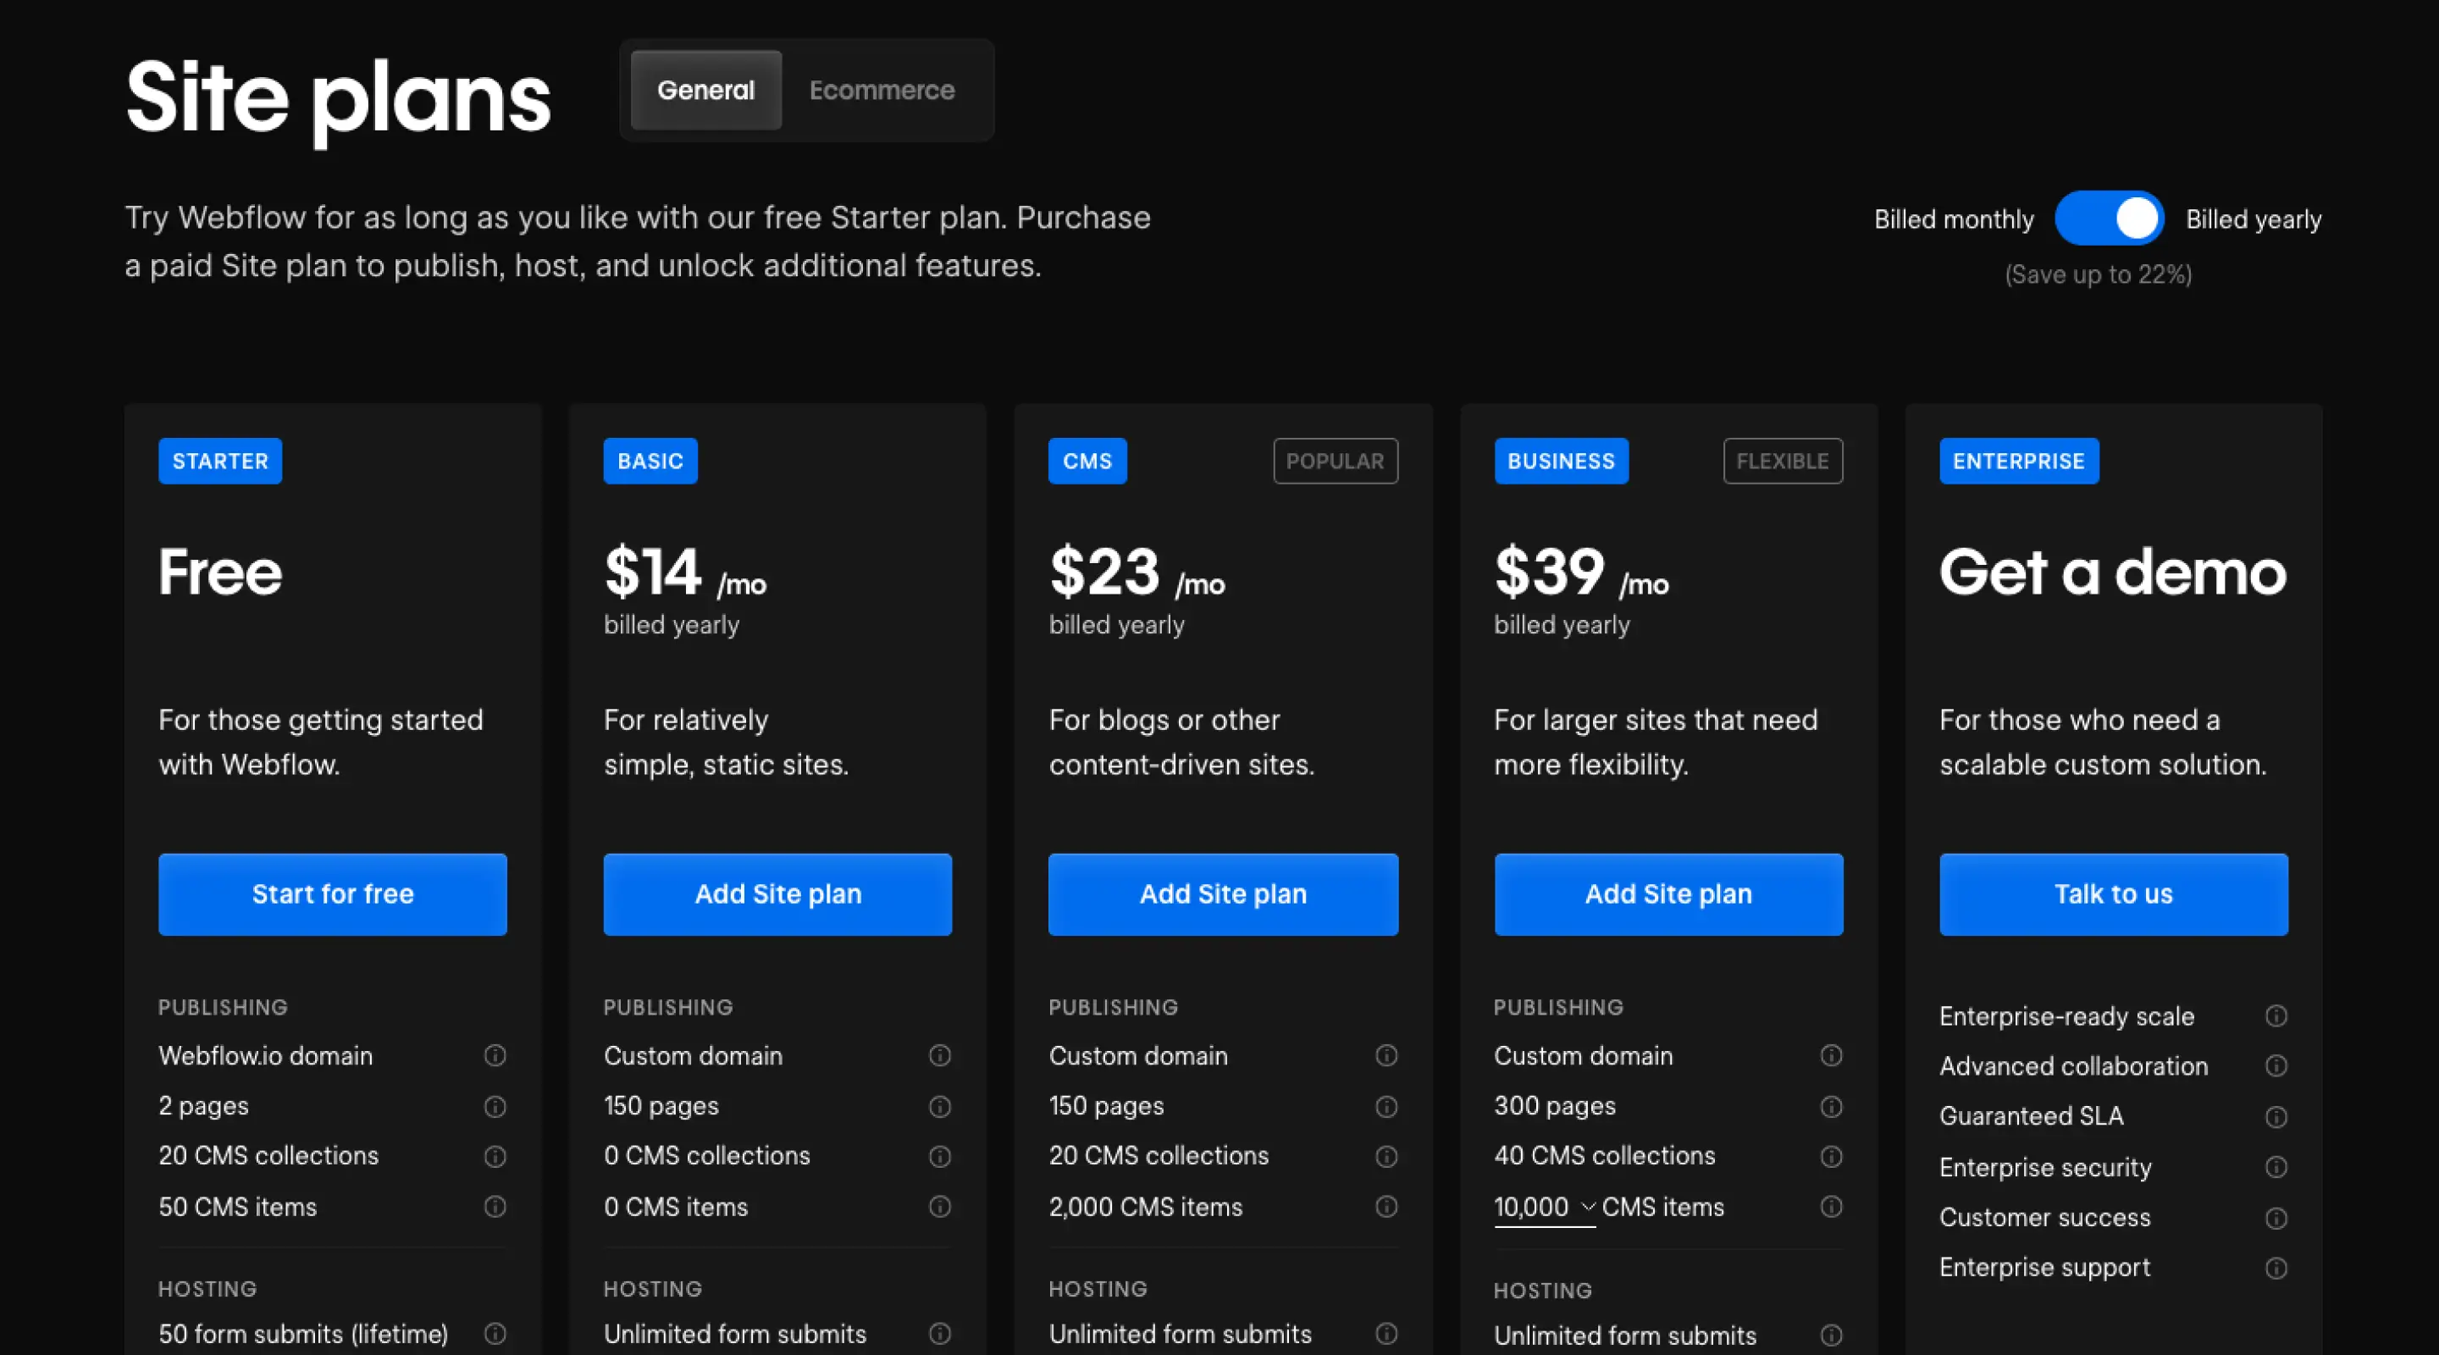The image size is (2439, 1355).
Task: Click the Guaranteed SLA text
Action: point(2031,1116)
